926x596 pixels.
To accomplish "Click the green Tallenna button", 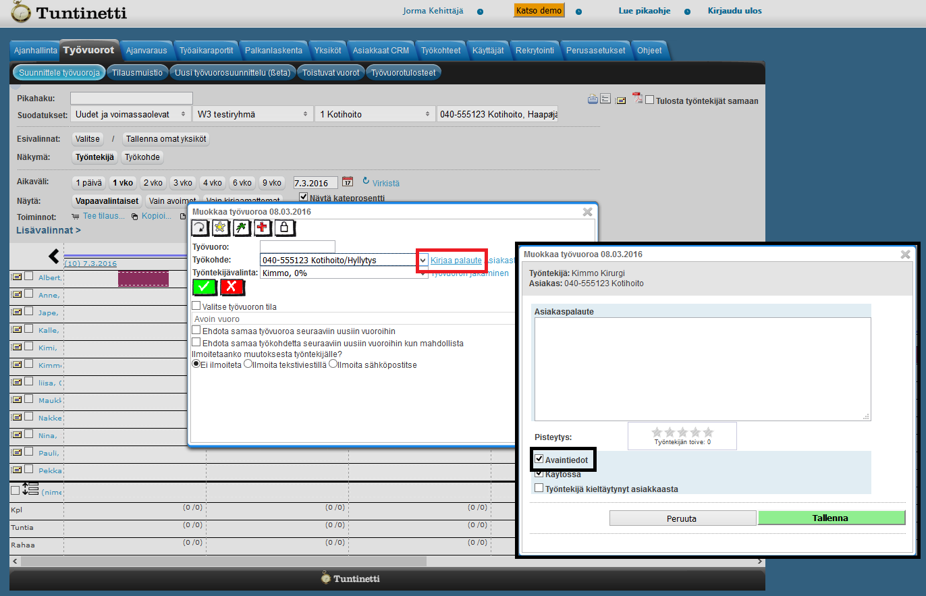I will coord(831,518).
